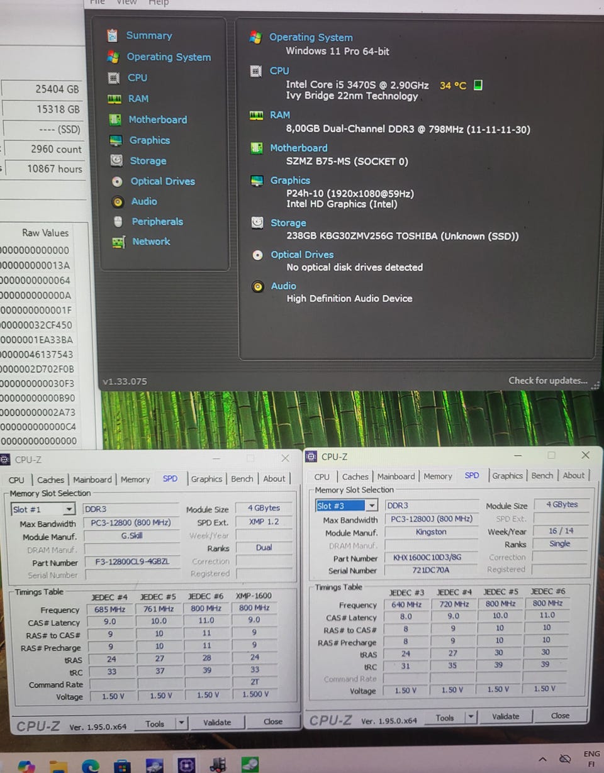Click Check for updates link in Speccy
604x773 pixels.
click(547, 381)
